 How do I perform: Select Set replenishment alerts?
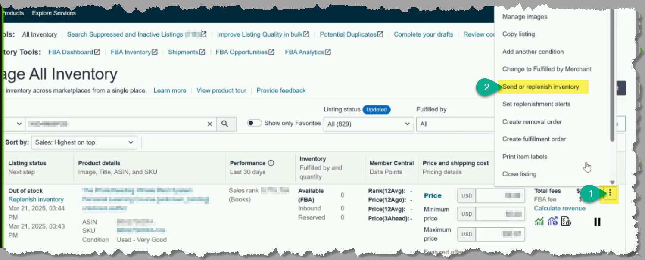pyautogui.click(x=536, y=104)
